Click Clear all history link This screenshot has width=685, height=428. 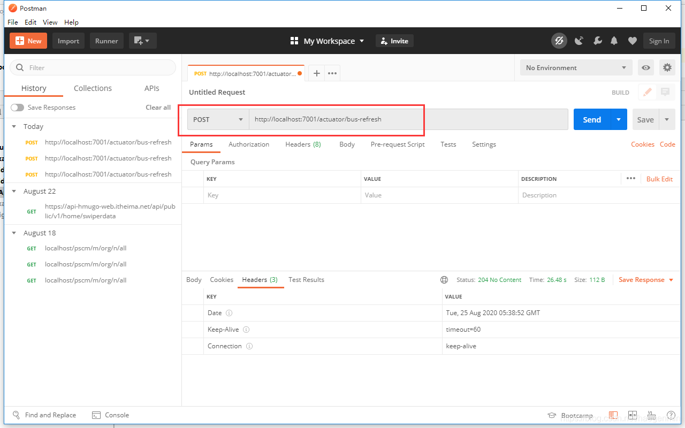point(158,108)
